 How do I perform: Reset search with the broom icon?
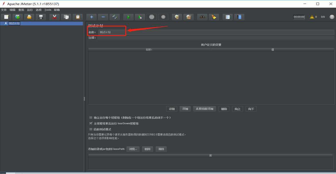(x=214, y=17)
